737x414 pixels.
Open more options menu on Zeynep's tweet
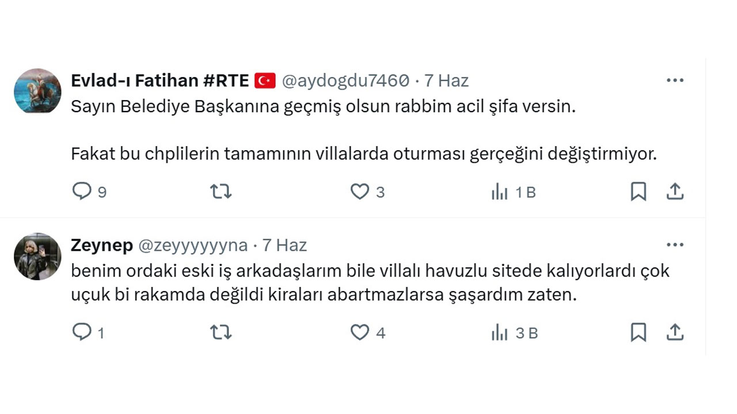(675, 244)
